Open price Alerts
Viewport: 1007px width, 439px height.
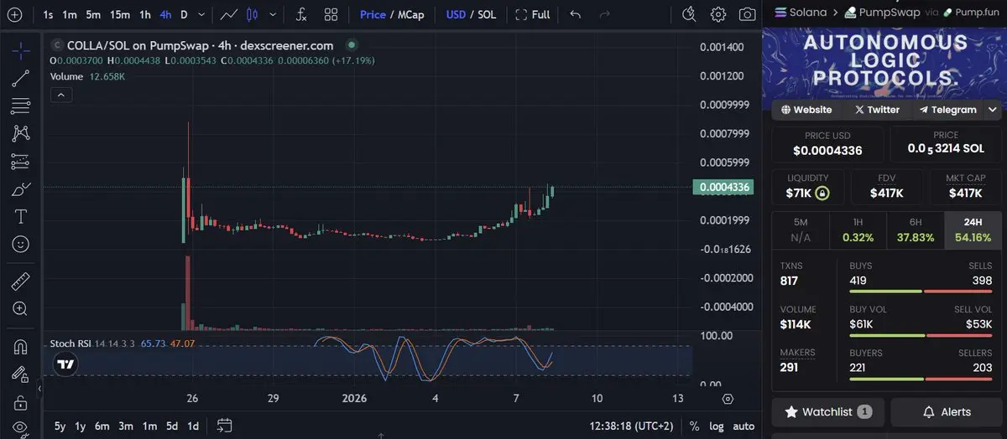(947, 411)
